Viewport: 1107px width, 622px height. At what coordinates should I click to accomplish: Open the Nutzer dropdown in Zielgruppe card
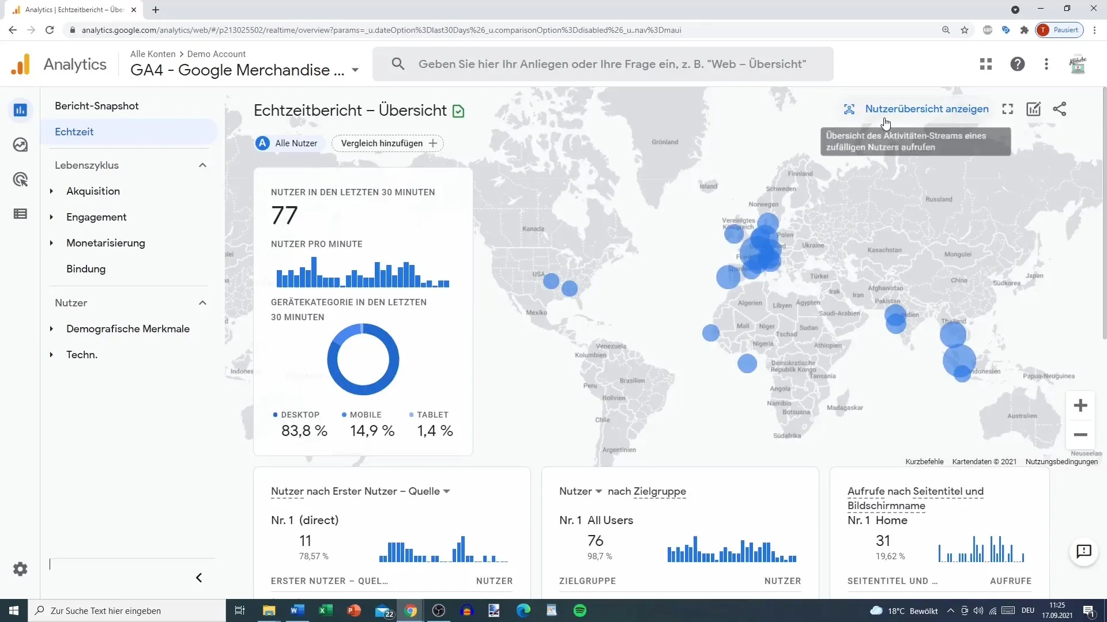(598, 491)
